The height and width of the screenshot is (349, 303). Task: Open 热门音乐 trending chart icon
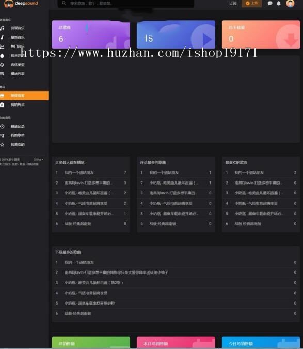2,47
